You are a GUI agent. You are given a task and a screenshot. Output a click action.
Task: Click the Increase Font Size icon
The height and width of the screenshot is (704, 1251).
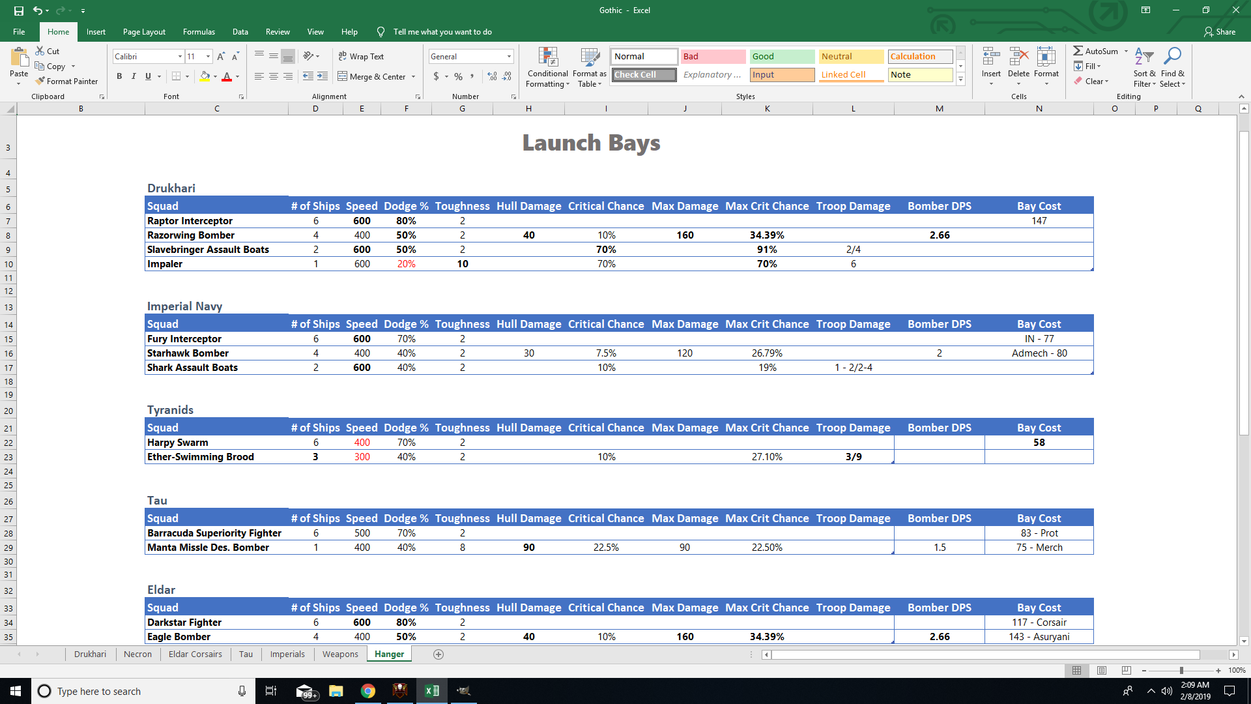[221, 57]
